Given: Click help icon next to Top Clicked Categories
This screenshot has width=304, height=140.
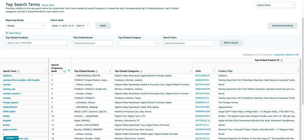Looking at the screenshot, I should point(141,71).
